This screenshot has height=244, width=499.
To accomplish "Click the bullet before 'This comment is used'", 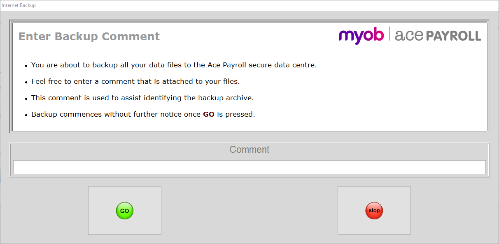I will coord(26,99).
